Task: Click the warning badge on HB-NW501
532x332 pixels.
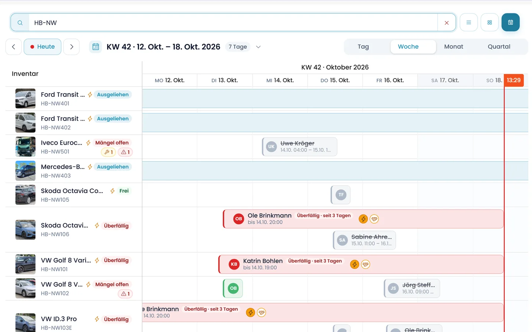Action: [125, 152]
